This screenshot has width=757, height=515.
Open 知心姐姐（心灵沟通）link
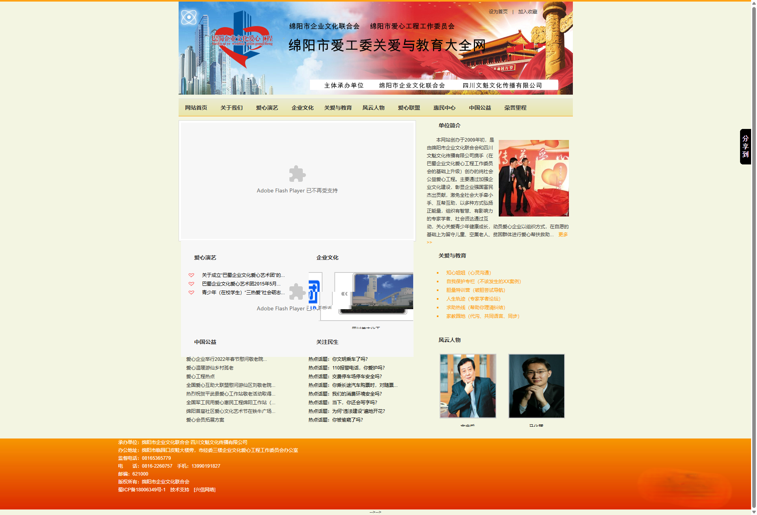(x=468, y=273)
